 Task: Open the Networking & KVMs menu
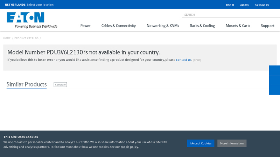163,26
